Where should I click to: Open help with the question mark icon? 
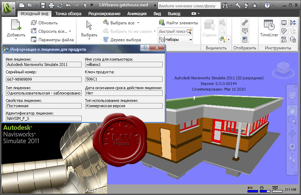point(267,5)
